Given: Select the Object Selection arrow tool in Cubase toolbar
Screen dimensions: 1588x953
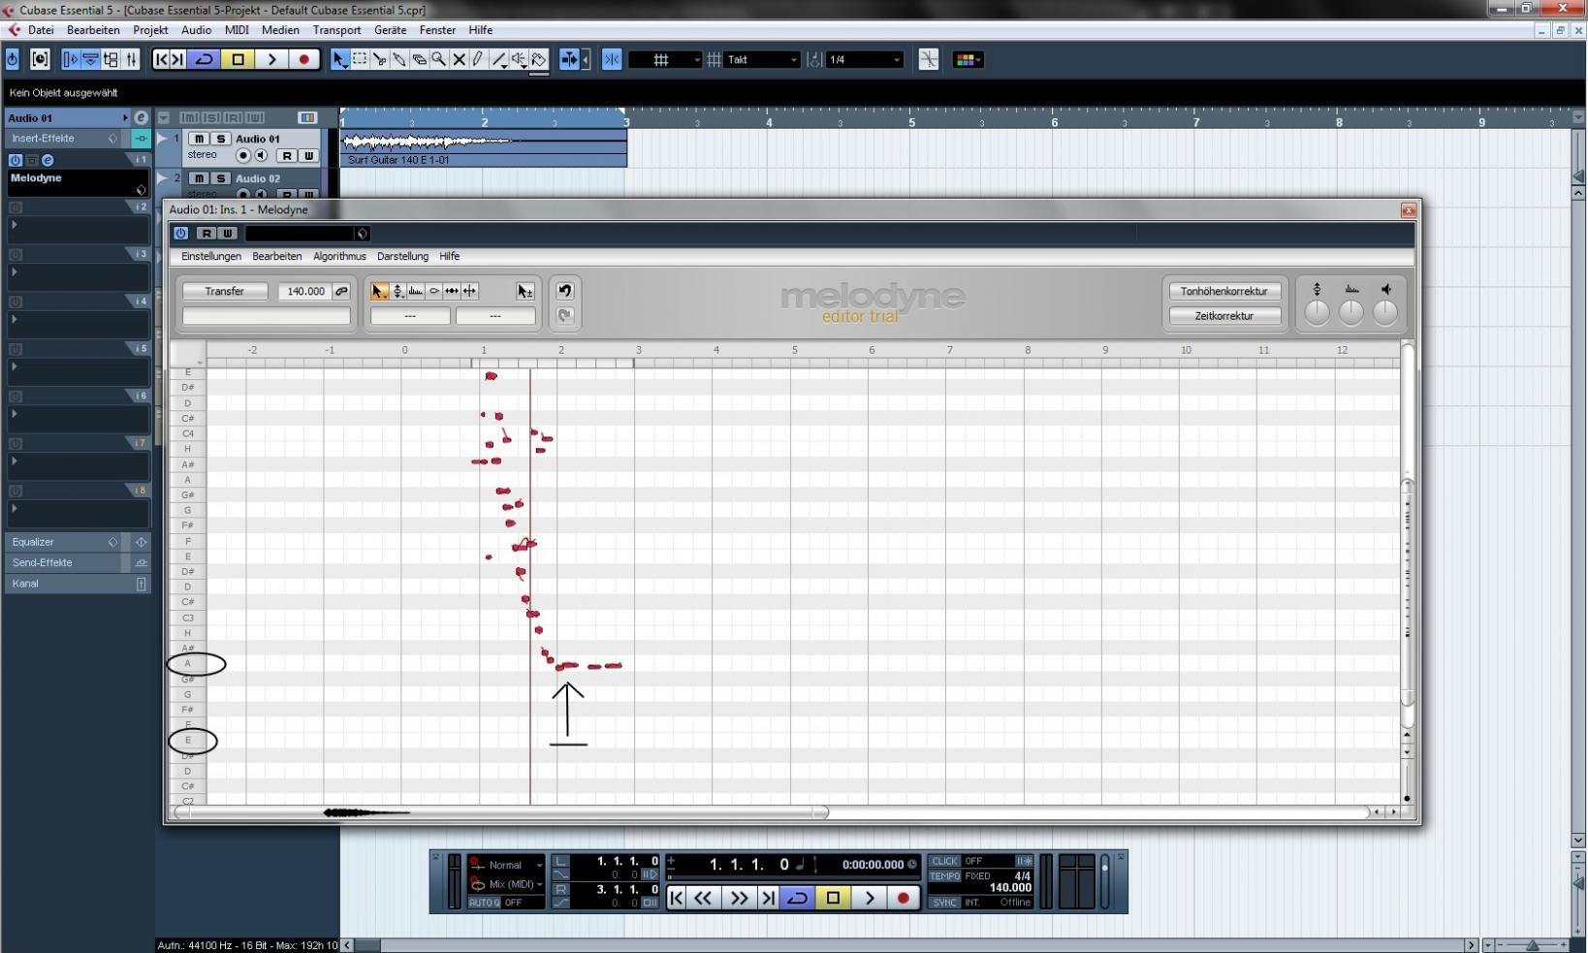Looking at the screenshot, I should pos(339,59).
